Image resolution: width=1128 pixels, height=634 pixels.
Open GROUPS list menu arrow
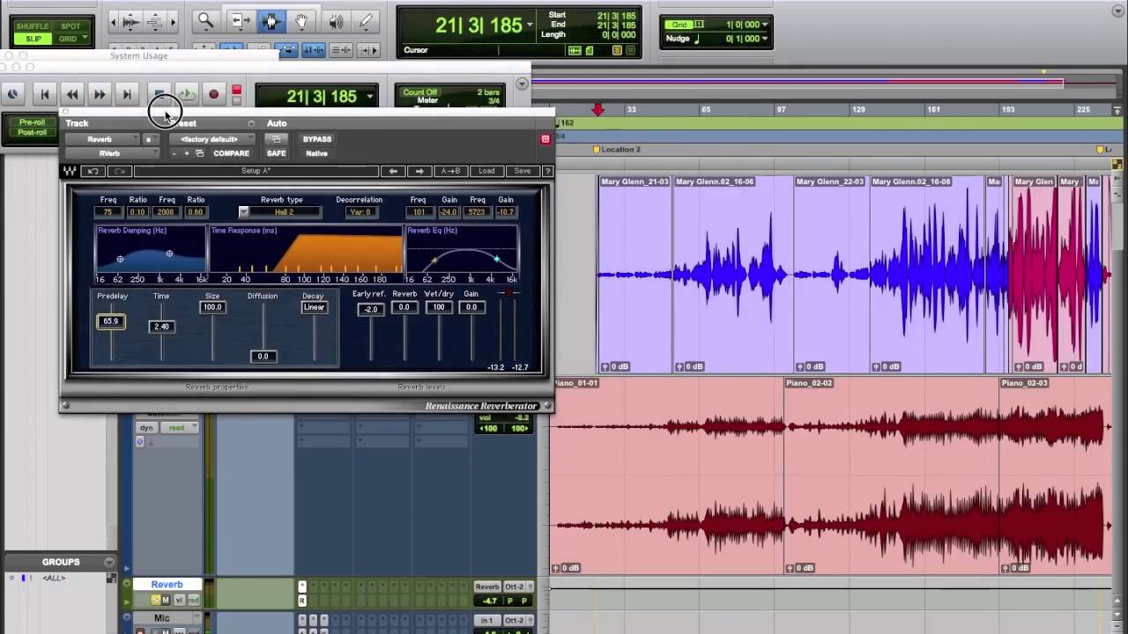click(109, 562)
